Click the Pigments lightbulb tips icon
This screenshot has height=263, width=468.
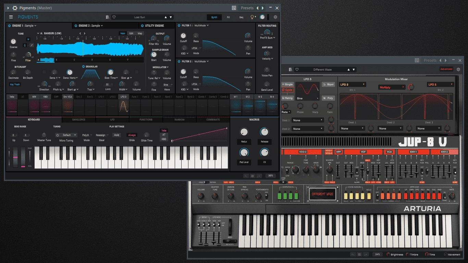pyautogui.click(x=253, y=17)
